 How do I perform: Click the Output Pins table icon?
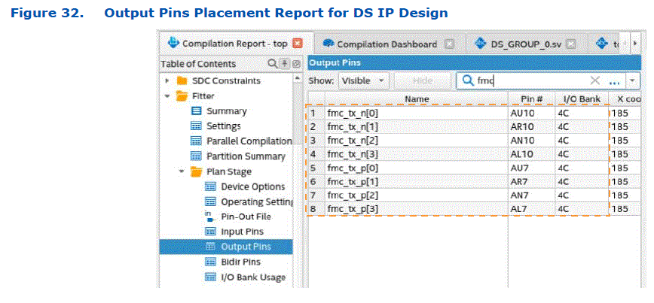211,247
